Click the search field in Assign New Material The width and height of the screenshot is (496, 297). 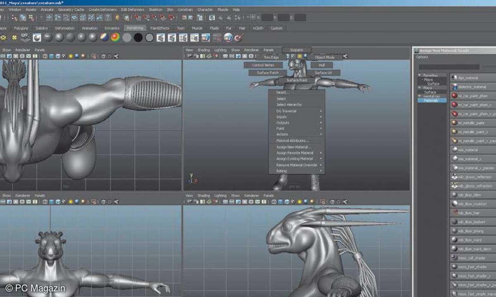449,67
